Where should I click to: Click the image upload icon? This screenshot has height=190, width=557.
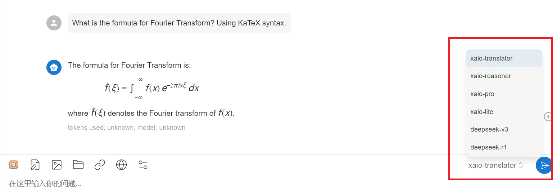(56, 165)
